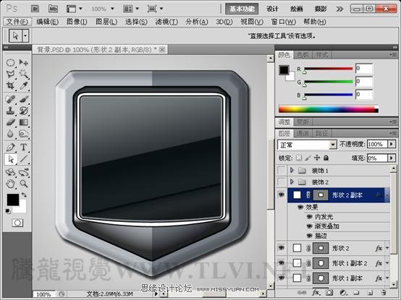Choose the Eyedropper tool
The image size is (401, 300).
pos(24,85)
